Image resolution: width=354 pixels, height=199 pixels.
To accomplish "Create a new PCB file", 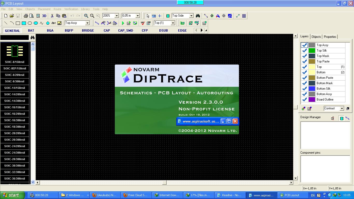I will point(6,16).
